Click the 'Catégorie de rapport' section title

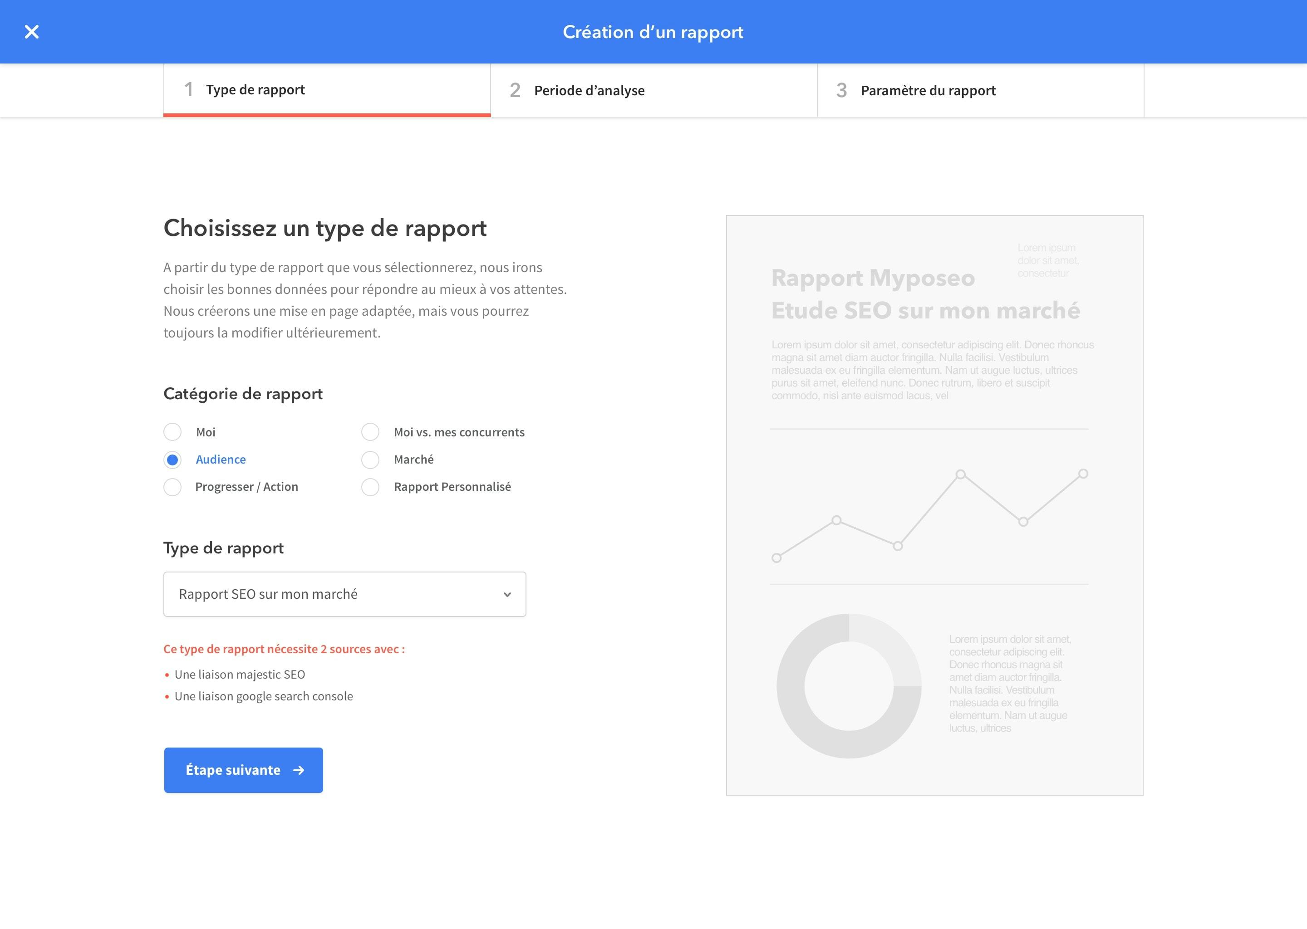click(243, 394)
